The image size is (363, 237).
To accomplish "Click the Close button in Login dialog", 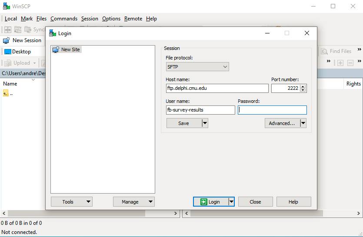I will point(256,201).
